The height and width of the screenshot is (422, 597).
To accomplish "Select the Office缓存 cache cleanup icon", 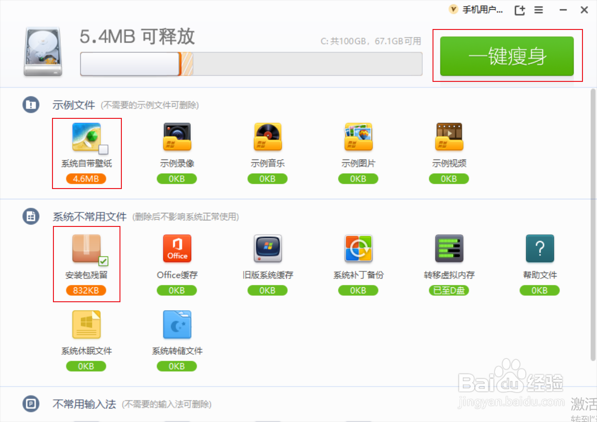I will coord(177,248).
